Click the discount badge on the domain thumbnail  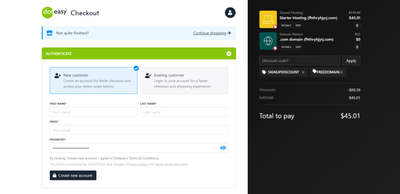pyautogui.click(x=275, y=48)
